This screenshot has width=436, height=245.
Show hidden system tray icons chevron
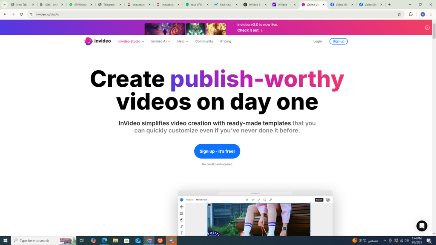(385, 241)
